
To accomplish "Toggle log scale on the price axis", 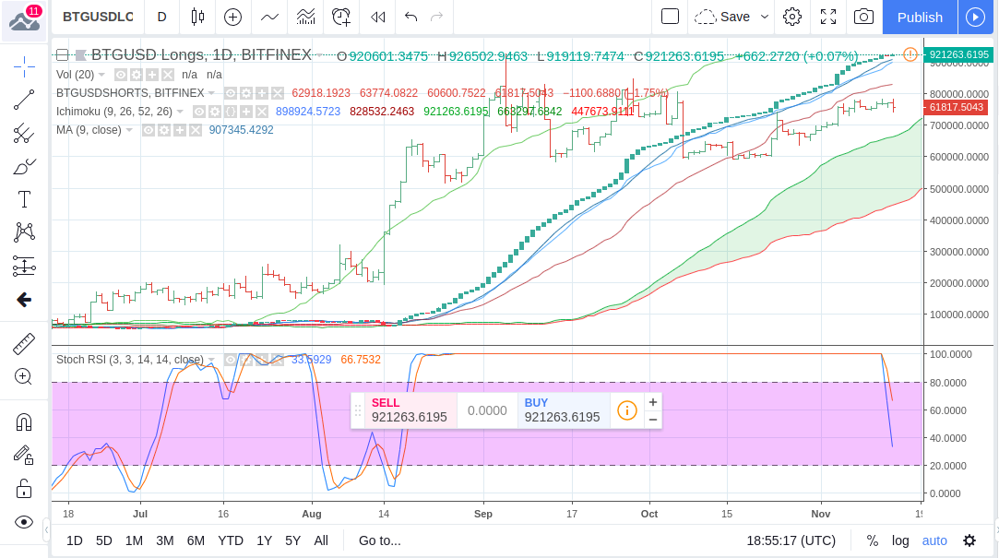I will click(x=901, y=540).
